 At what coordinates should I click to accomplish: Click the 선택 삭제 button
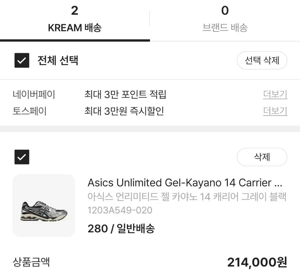point(262,60)
